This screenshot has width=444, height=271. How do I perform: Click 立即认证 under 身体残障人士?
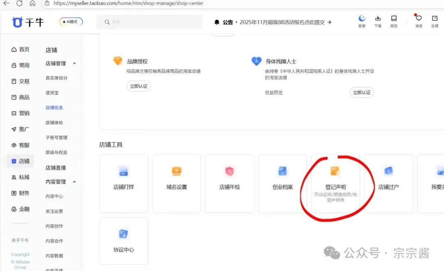[x=362, y=93]
